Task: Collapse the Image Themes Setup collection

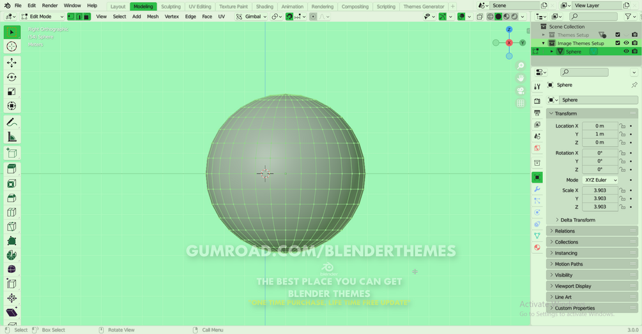Action: coord(544,43)
